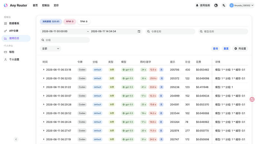Expand the 06:30:07 log row
Screen dimensions: 256x144
coord(44,96)
